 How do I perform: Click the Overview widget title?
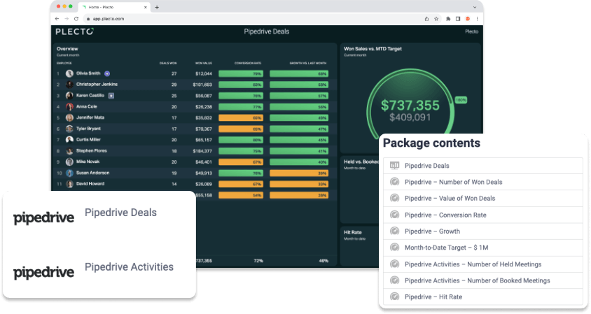tap(67, 48)
